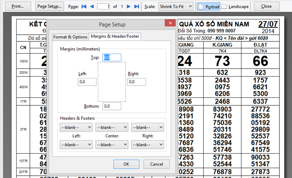Click the ĐL7K4 ticket code
This screenshot has height=178, width=292.
(260, 51)
